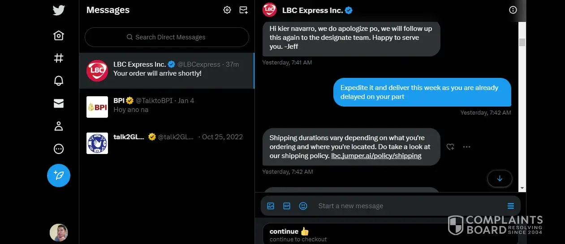The height and width of the screenshot is (244, 565).
Task: Open Explore via hashtag icon
Action: point(59,58)
